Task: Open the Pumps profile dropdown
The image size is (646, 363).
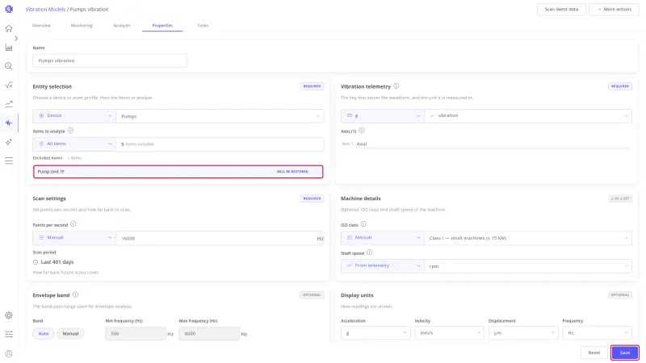Action: click(x=220, y=116)
